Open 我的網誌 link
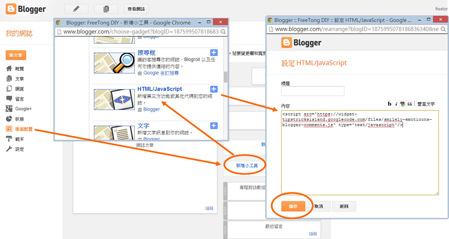 19,33
